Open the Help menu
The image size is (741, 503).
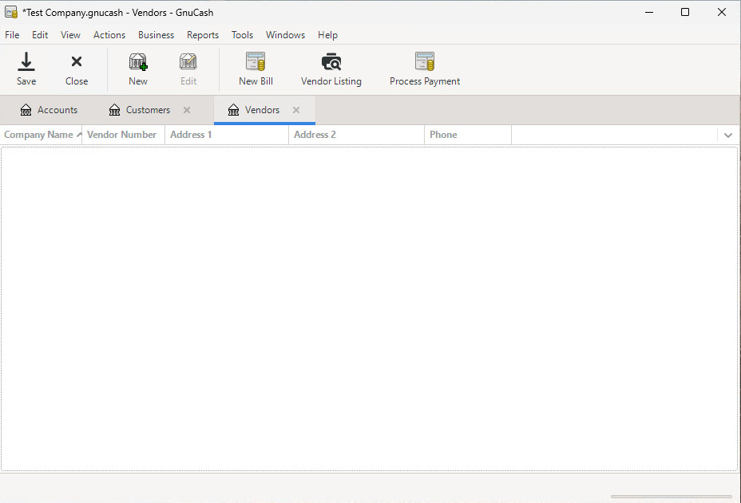click(x=327, y=35)
